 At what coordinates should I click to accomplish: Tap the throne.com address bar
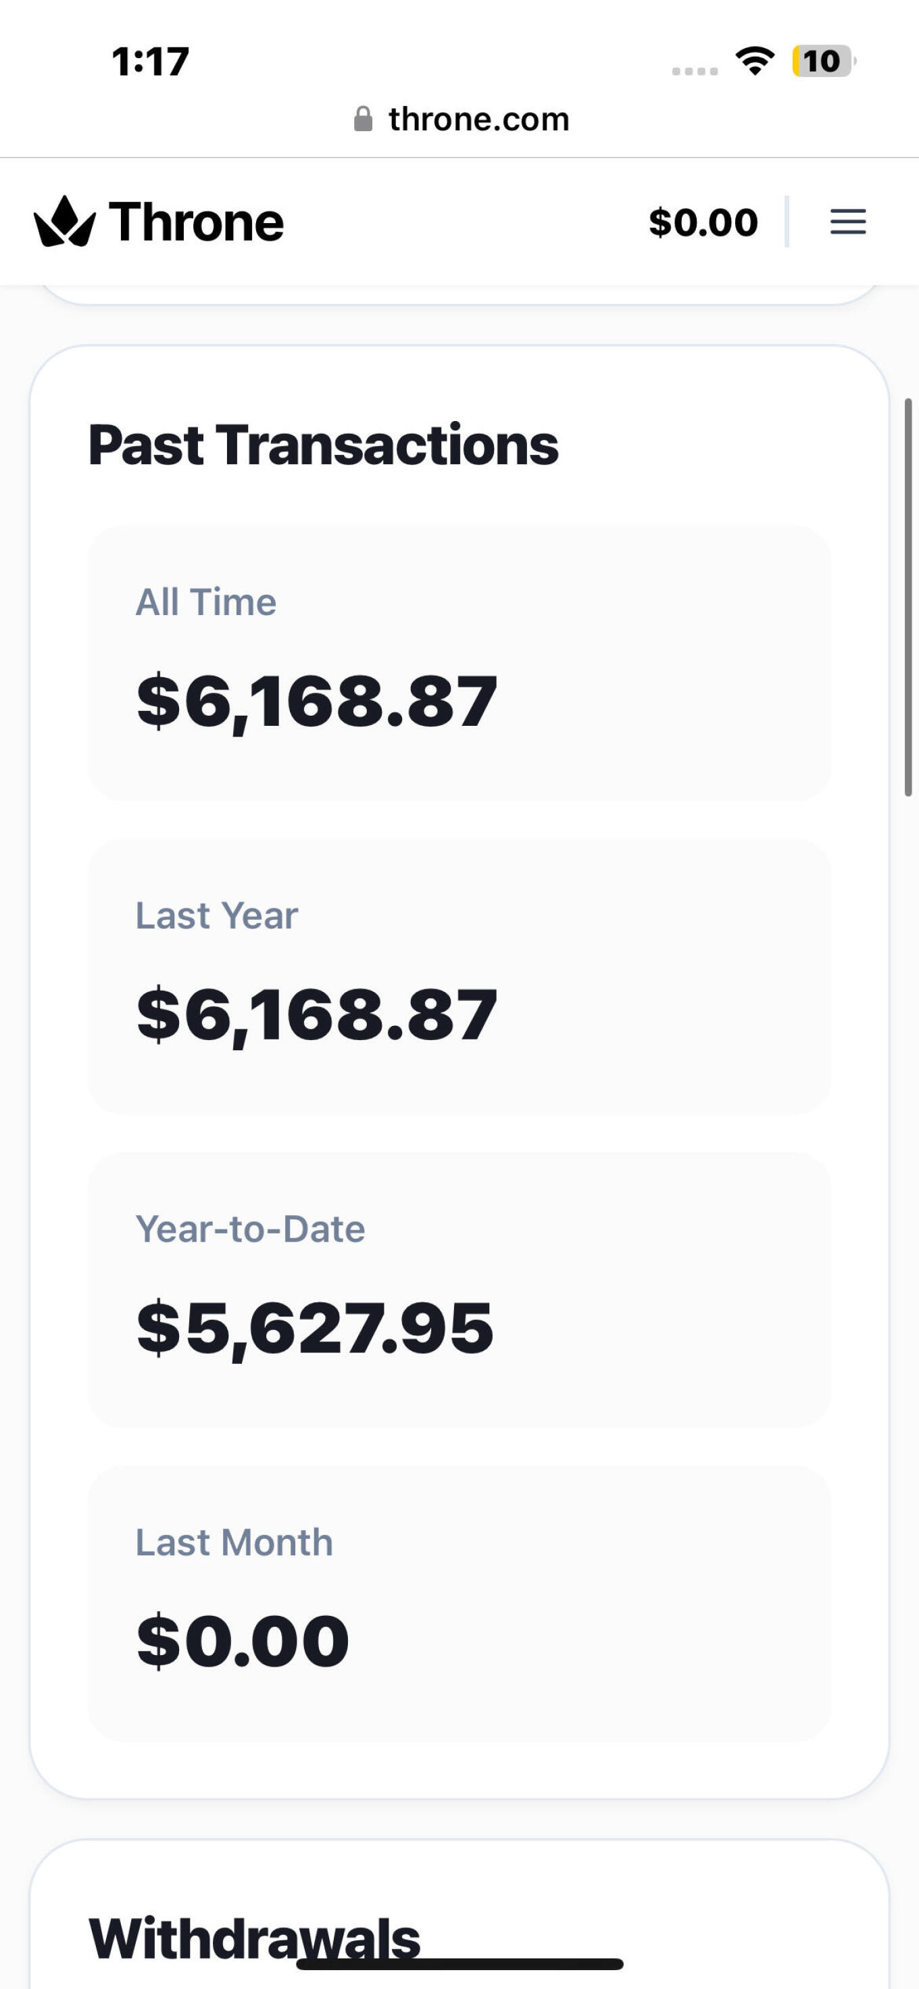pos(478,119)
